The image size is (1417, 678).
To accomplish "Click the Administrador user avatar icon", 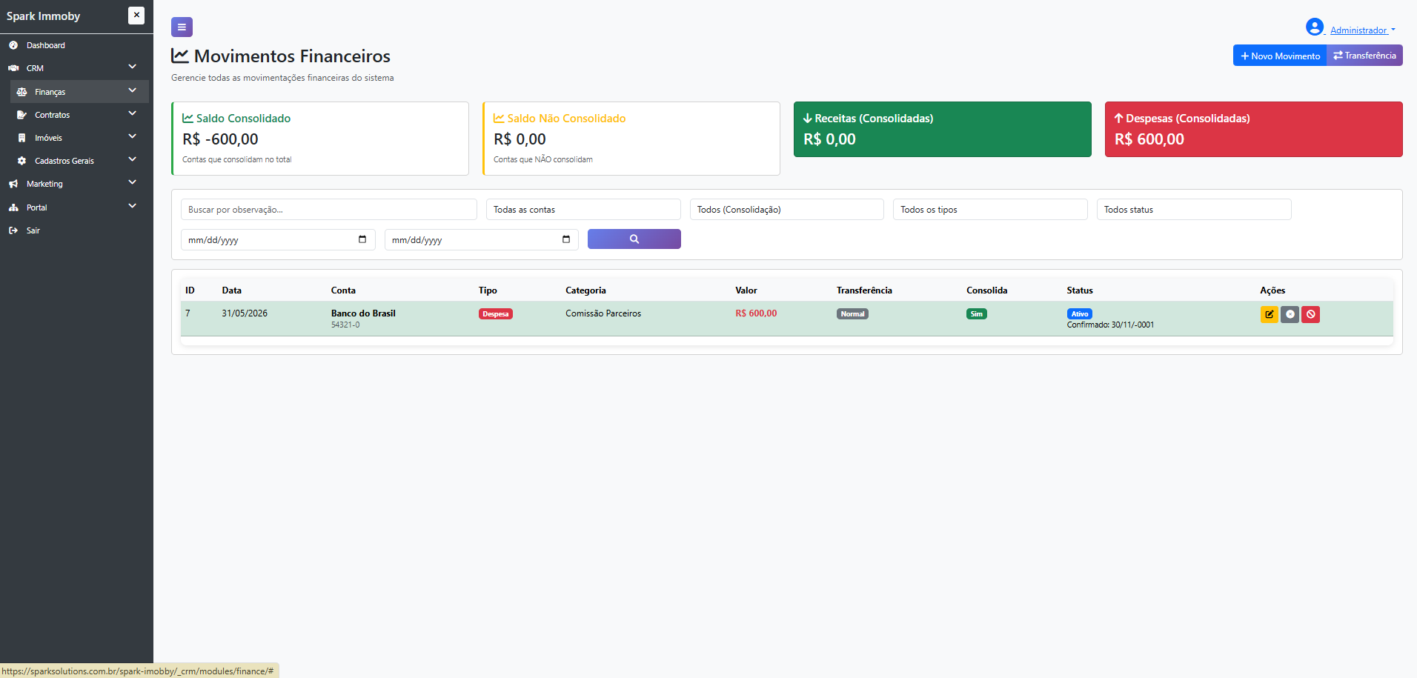I will pyautogui.click(x=1315, y=27).
